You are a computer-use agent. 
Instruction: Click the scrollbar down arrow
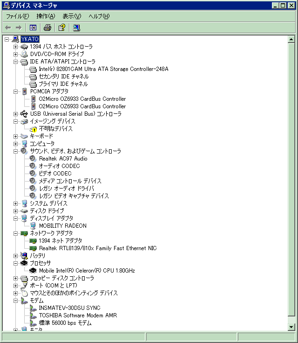(x=291, y=327)
